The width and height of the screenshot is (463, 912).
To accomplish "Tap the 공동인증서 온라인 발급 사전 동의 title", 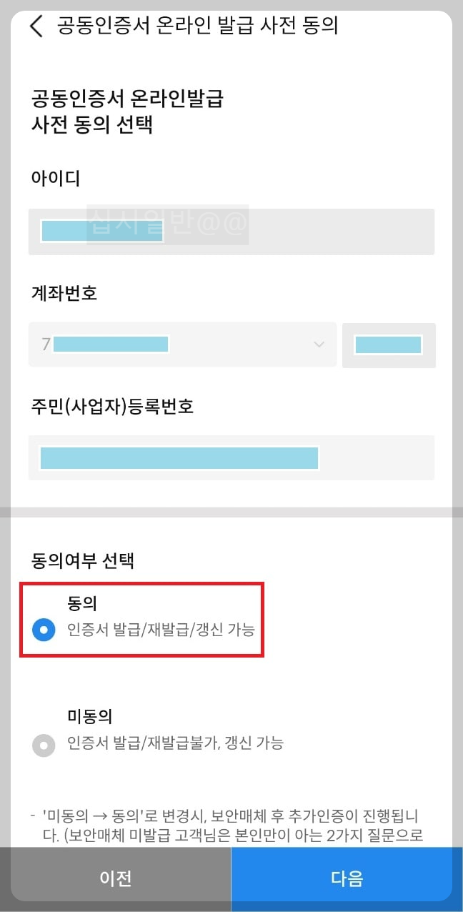I will [196, 25].
